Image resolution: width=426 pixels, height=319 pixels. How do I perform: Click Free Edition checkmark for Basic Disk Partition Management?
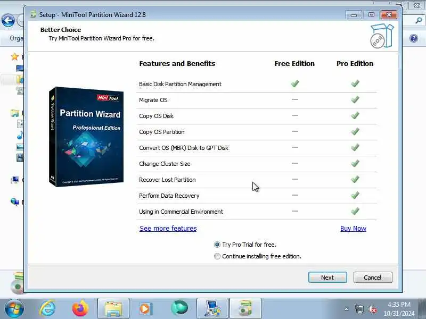coord(295,83)
